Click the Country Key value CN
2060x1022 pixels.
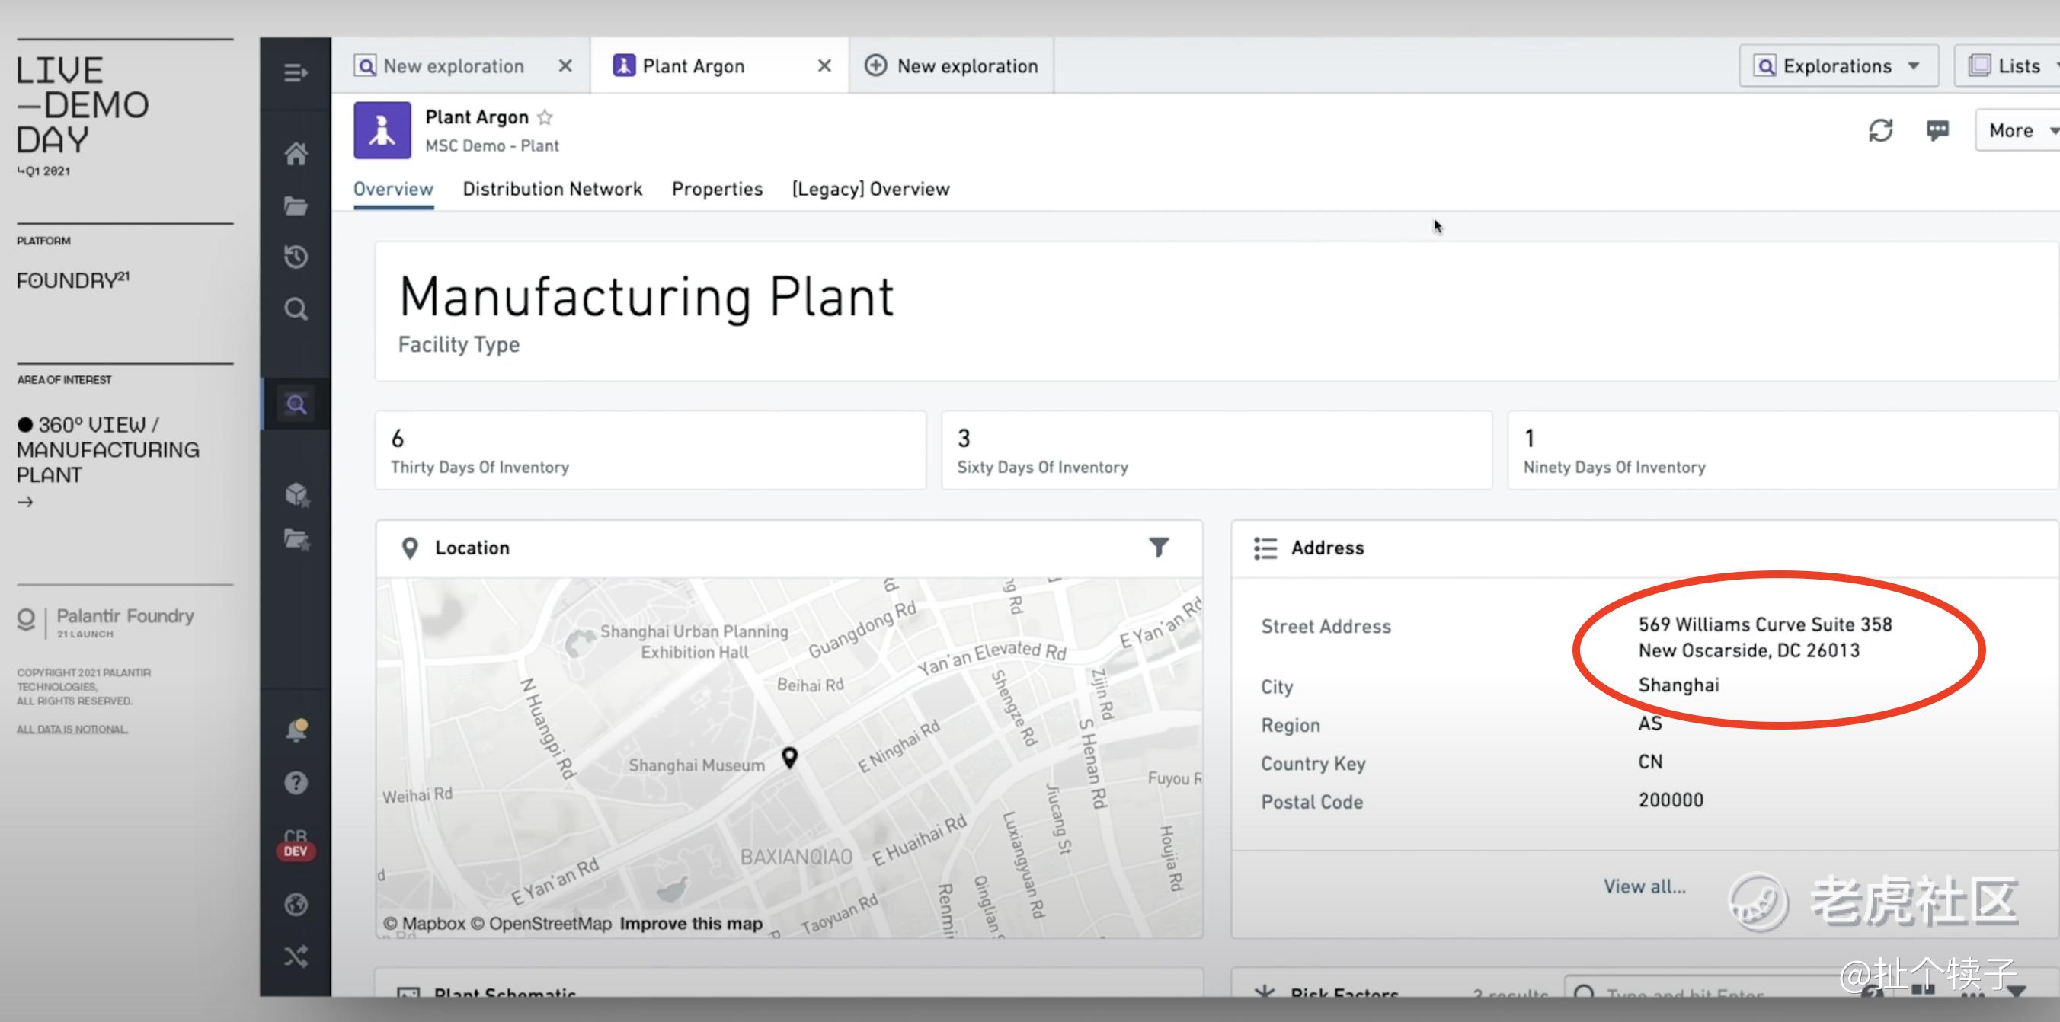pos(1650,762)
